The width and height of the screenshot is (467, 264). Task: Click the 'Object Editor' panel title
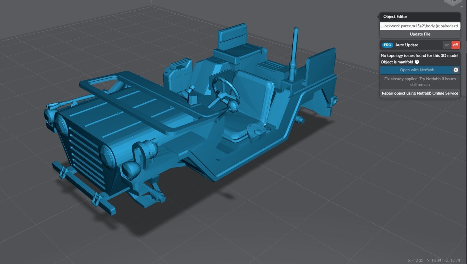coord(395,17)
